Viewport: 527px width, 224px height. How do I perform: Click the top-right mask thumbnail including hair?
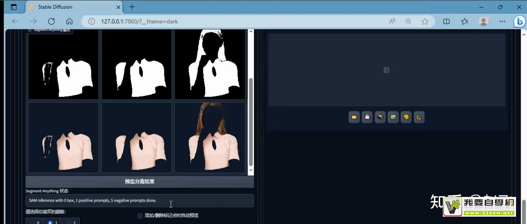point(210,64)
